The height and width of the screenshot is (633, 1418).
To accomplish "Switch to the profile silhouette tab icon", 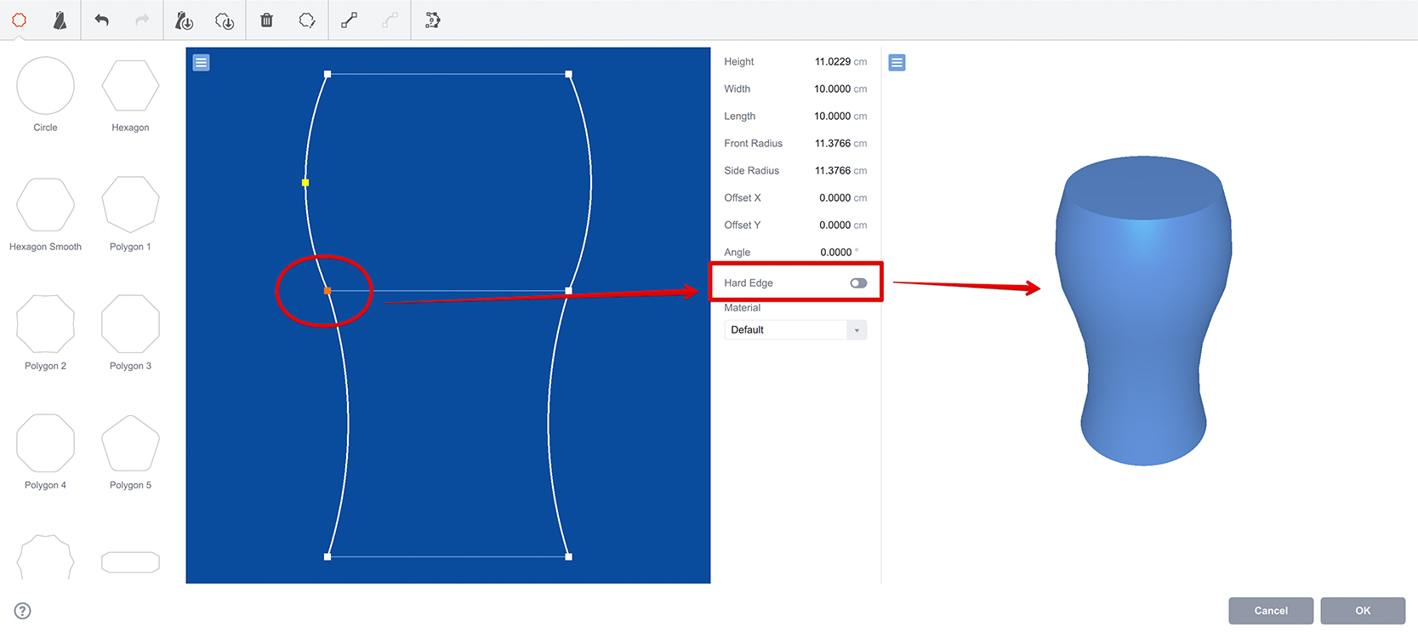I will pyautogui.click(x=60, y=20).
